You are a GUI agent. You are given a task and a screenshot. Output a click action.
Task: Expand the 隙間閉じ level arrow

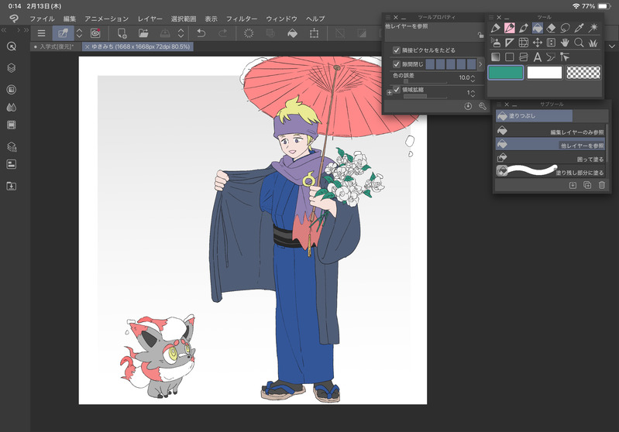pos(480,64)
